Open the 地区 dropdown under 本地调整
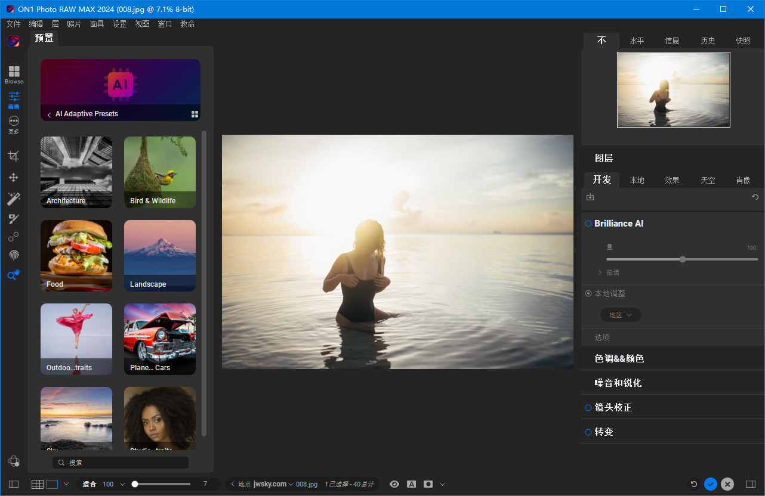The height and width of the screenshot is (496, 765). point(621,314)
